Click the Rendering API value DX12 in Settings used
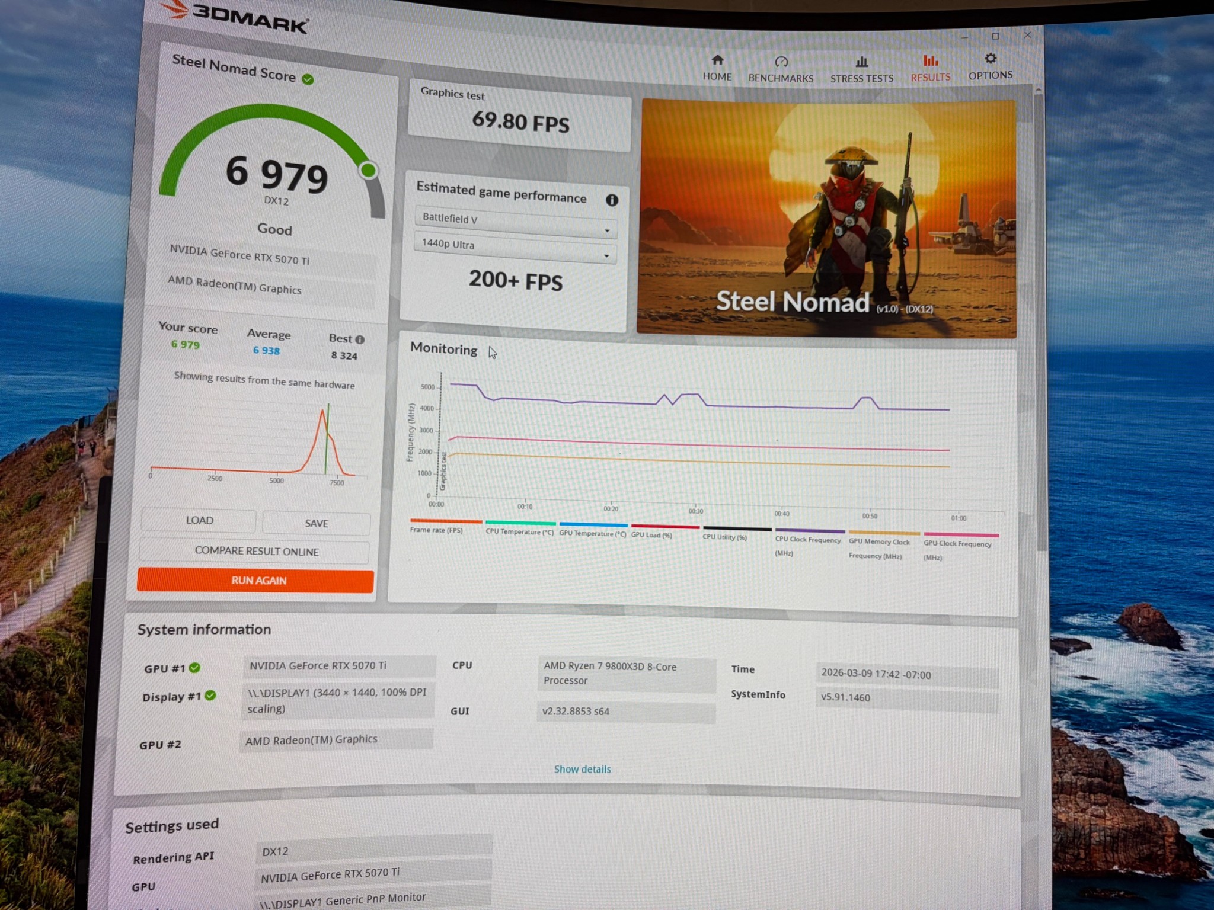This screenshot has height=910, width=1214. click(375, 850)
